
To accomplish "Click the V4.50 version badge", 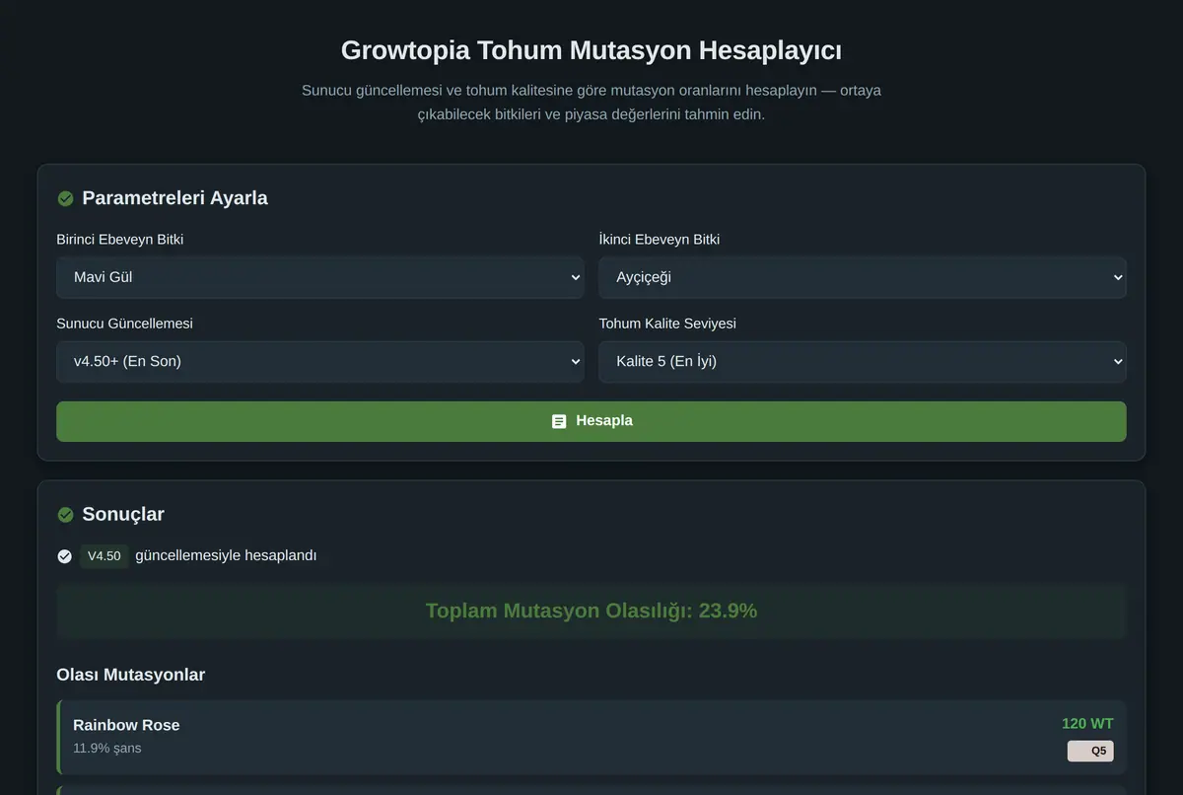I will [104, 556].
